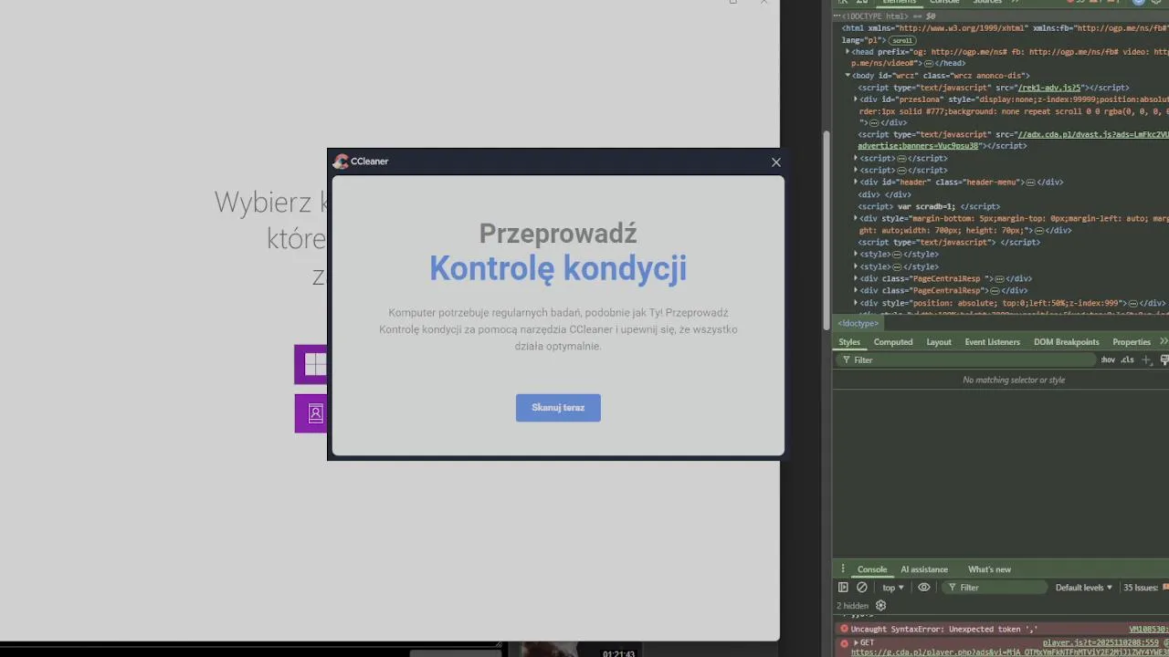
Task: Open the /rek1-adv.js?5 script link
Action: [1050, 88]
